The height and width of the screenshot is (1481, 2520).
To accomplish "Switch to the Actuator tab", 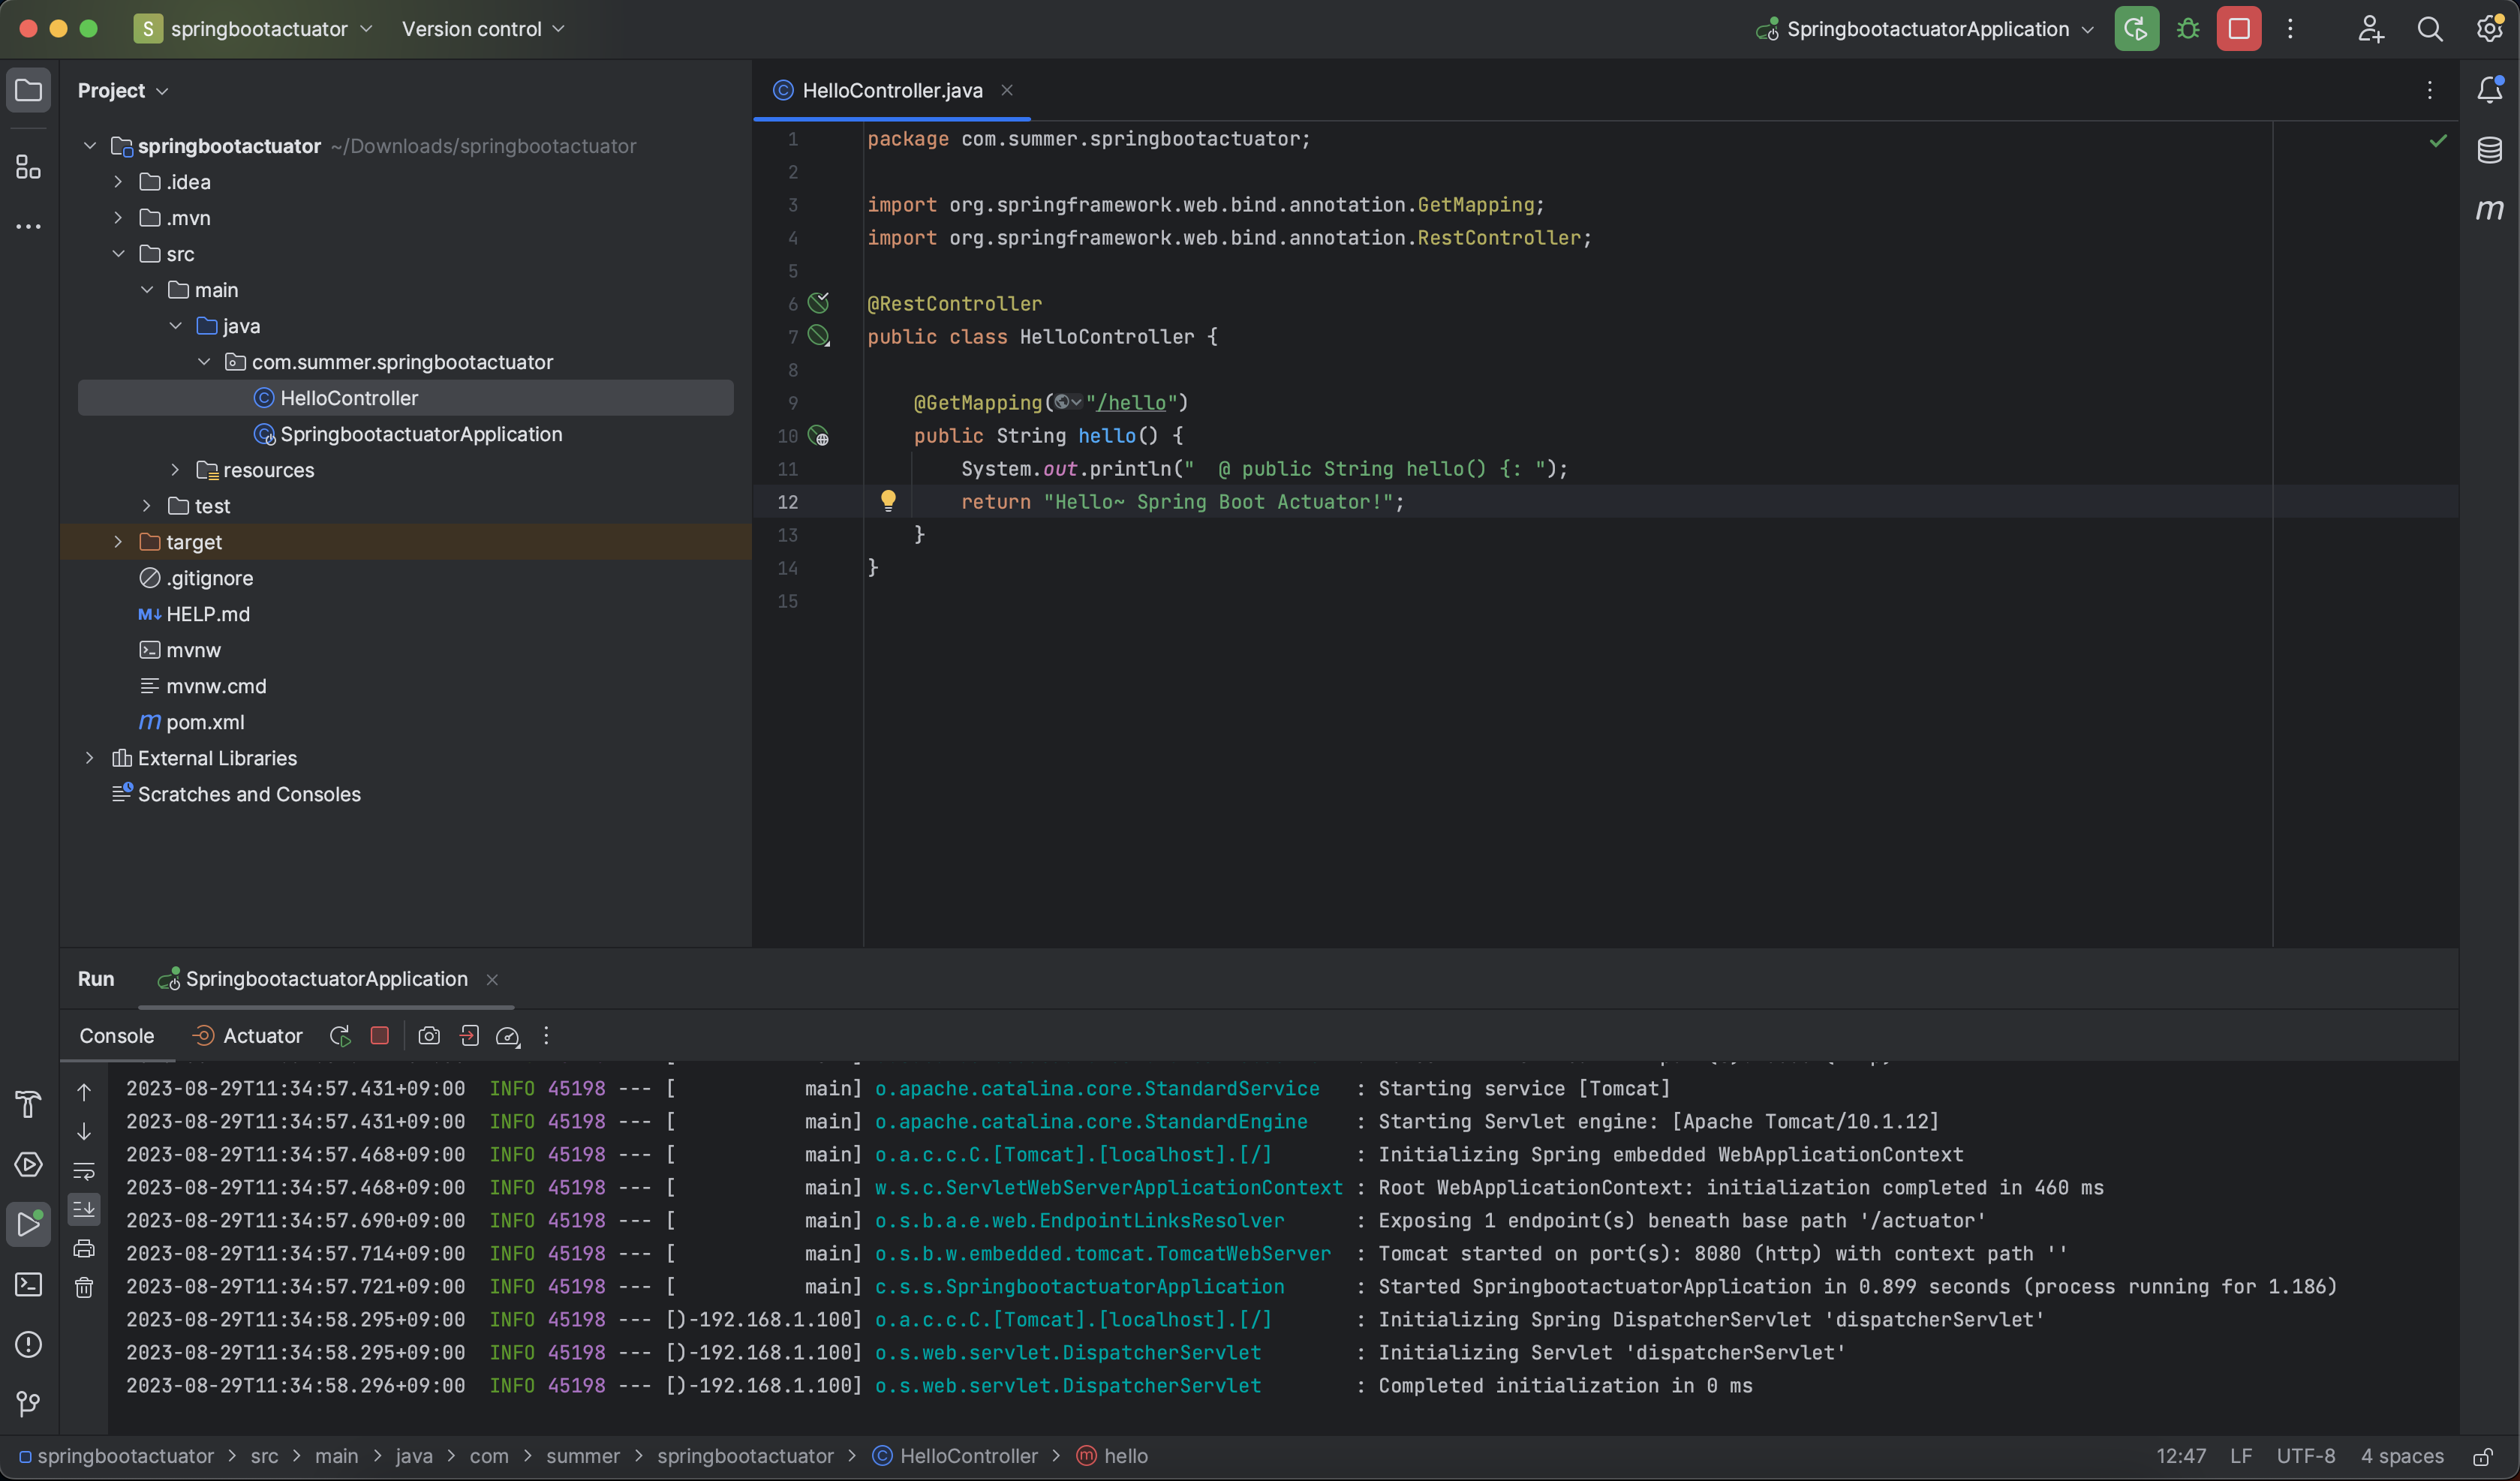I will coord(247,1036).
